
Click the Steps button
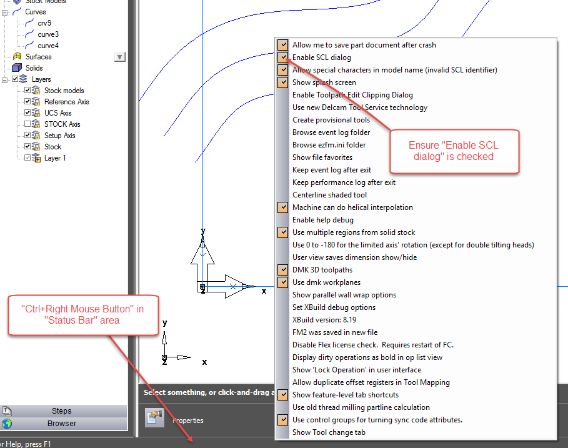click(x=61, y=411)
